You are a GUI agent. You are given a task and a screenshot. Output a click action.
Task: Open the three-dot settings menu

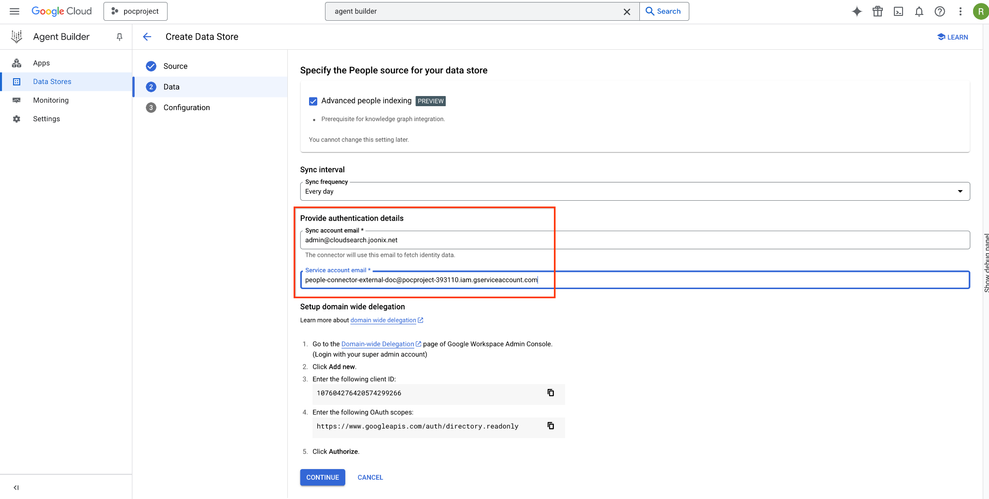961,12
